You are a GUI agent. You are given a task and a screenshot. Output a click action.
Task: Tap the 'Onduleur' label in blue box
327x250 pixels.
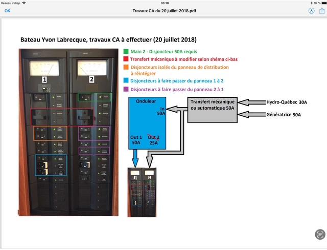(146, 101)
